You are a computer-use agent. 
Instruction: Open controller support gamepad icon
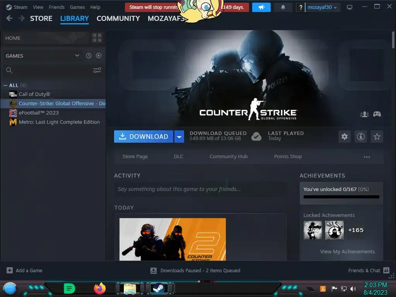(377, 114)
